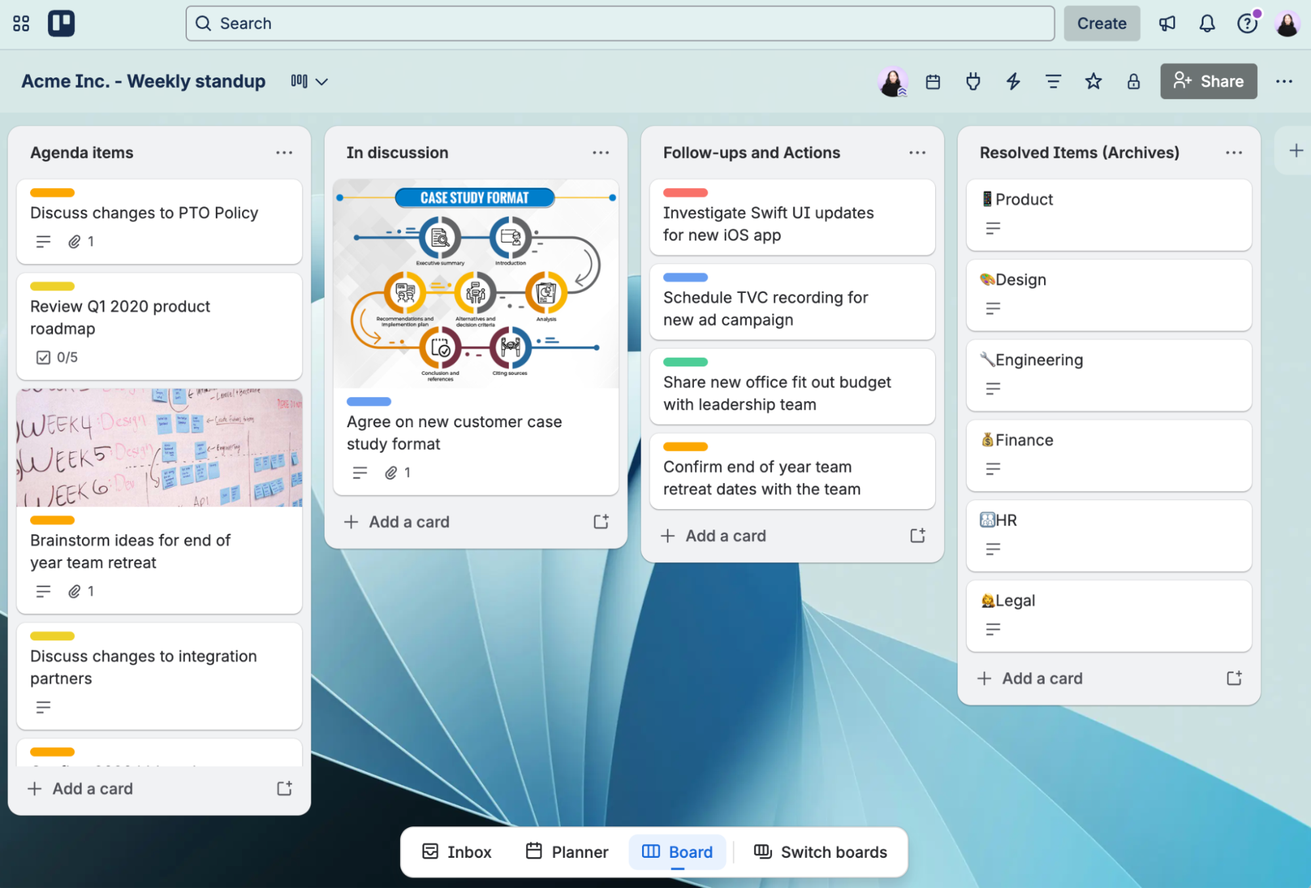Star the Weekly standup board
Screen dimensions: 1311x888
[1093, 81]
